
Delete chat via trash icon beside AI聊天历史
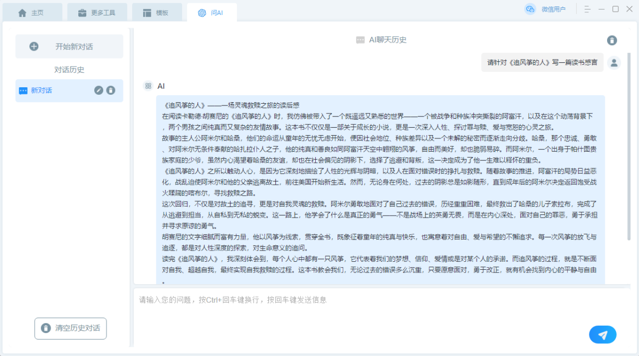(x=612, y=40)
